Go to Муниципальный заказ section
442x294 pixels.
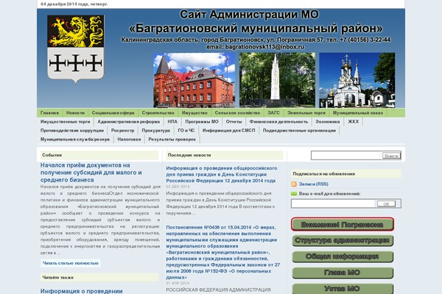point(358,112)
